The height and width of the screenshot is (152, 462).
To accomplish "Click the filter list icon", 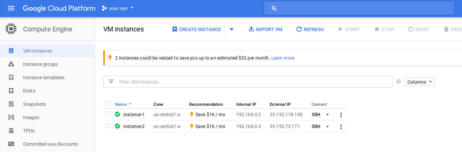I will pos(111,82).
